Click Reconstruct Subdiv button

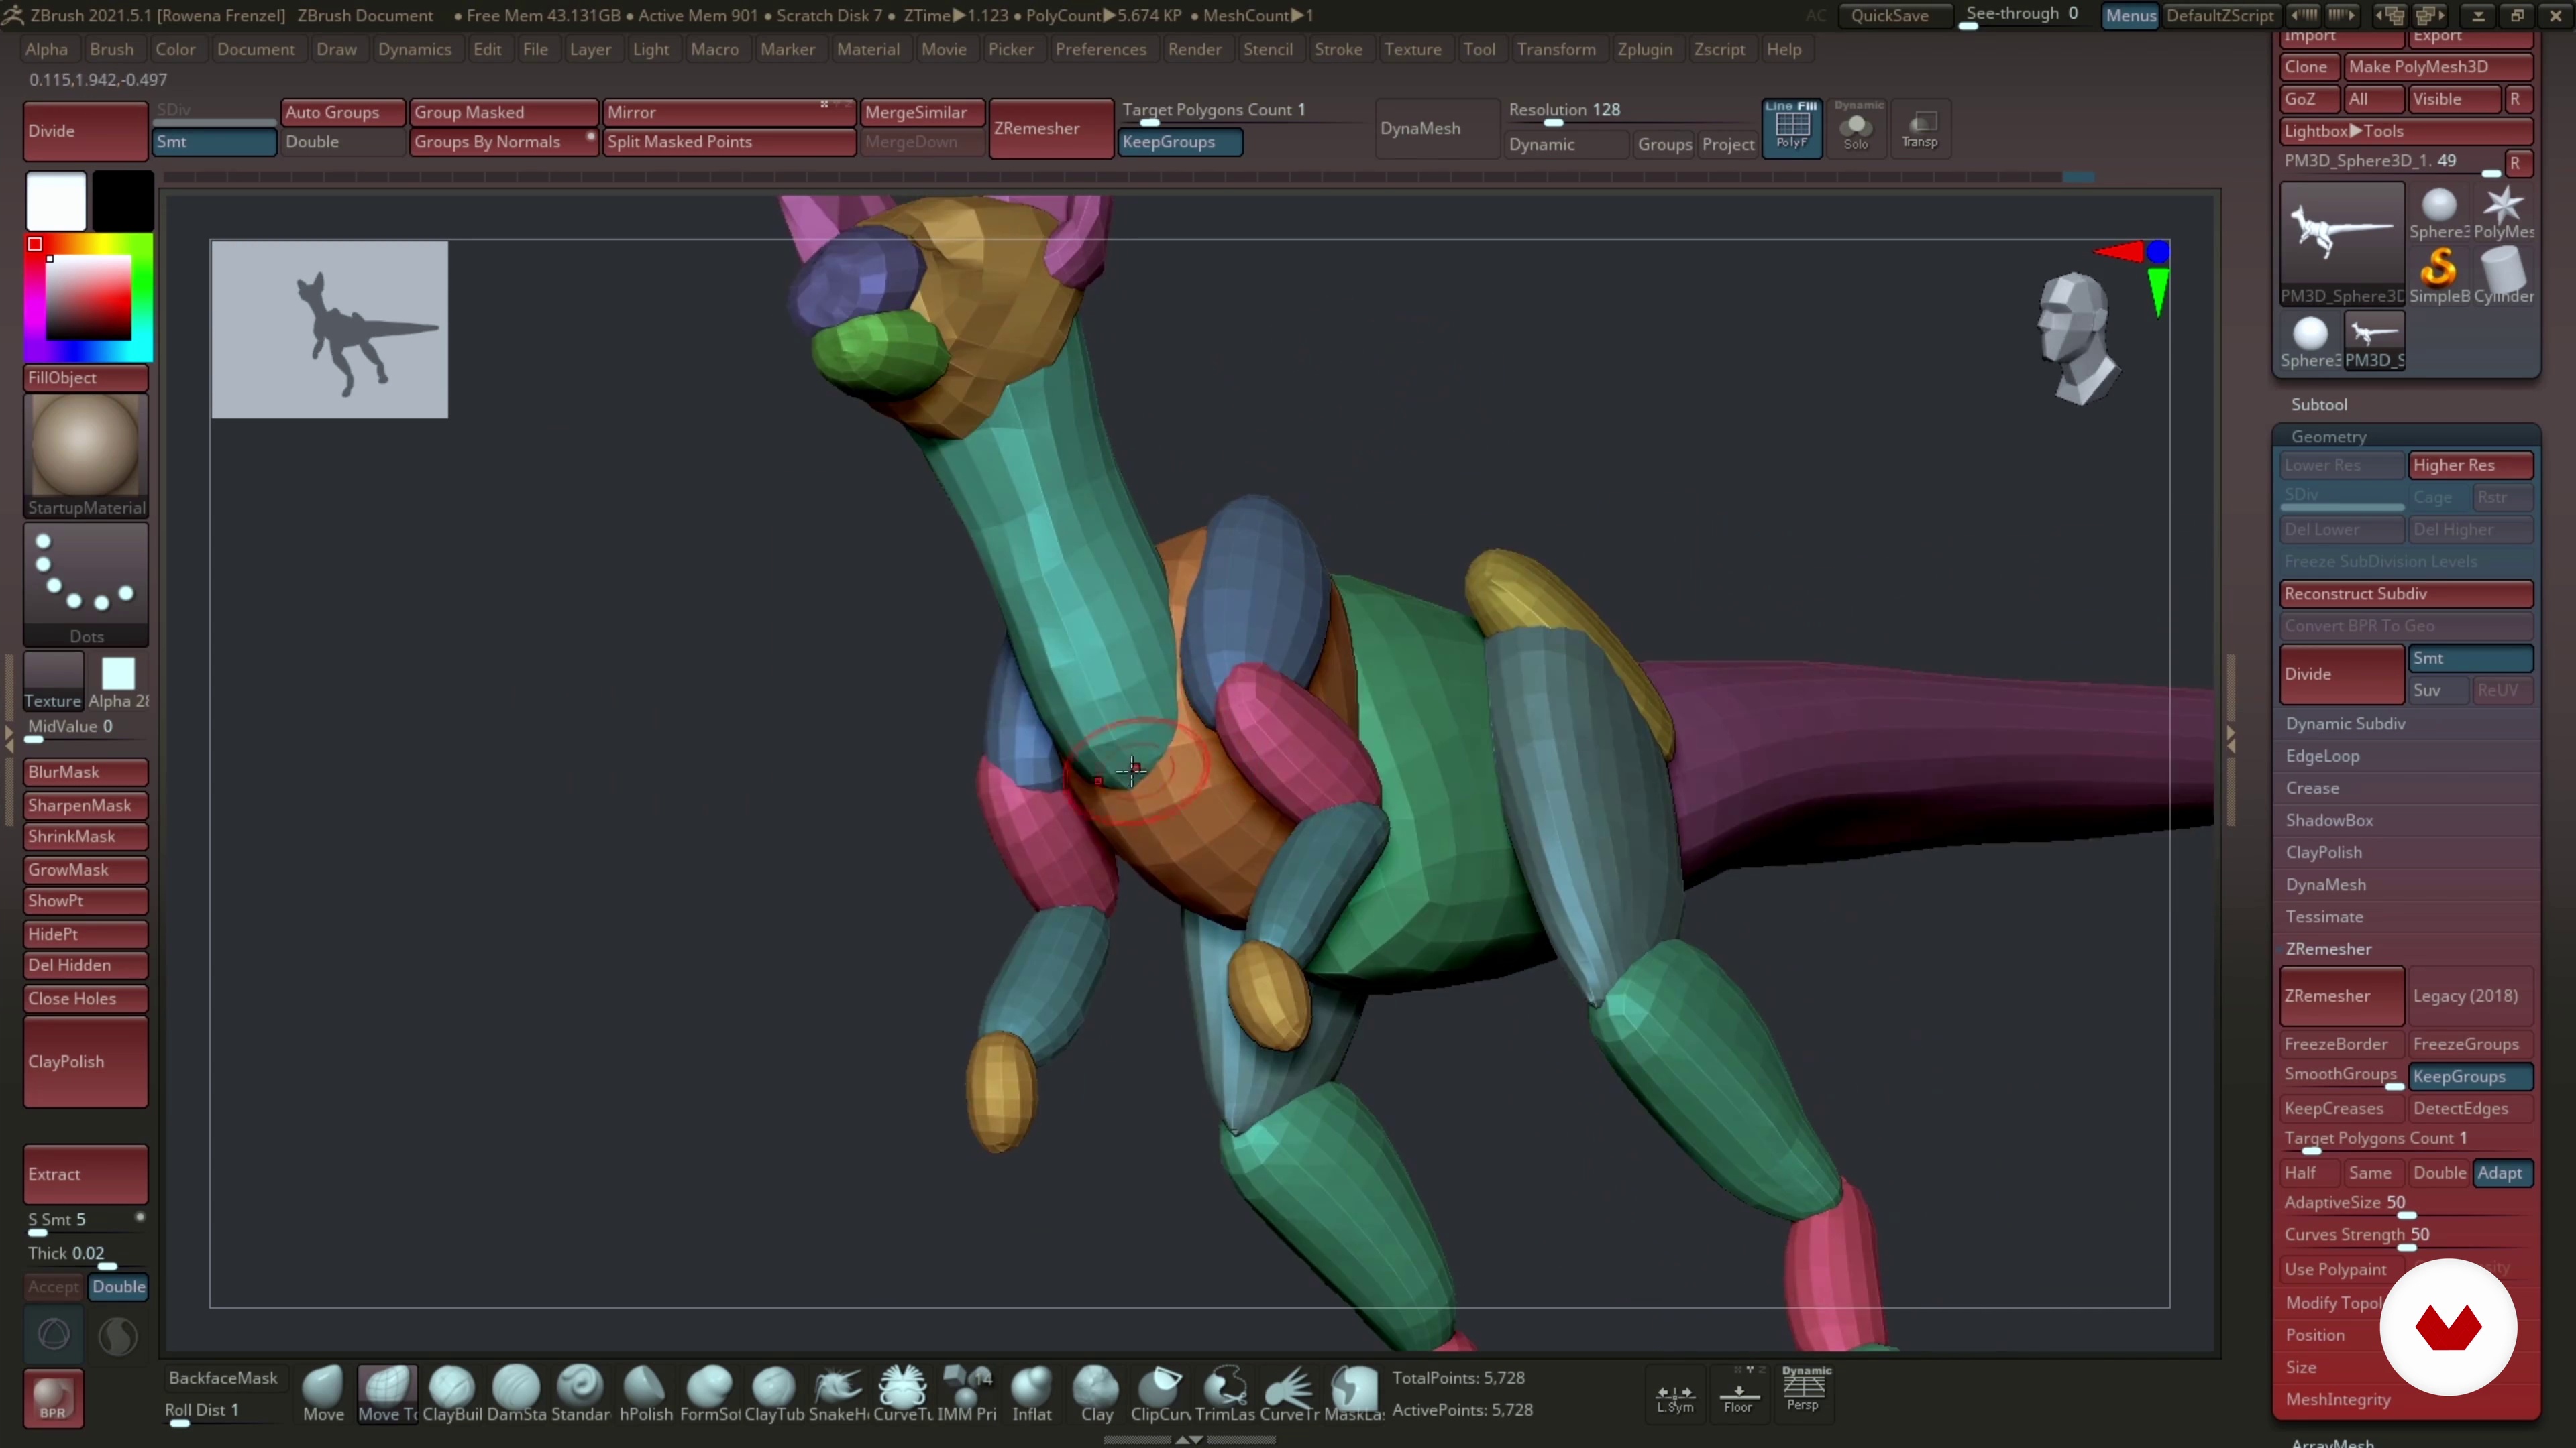[x=2406, y=593]
